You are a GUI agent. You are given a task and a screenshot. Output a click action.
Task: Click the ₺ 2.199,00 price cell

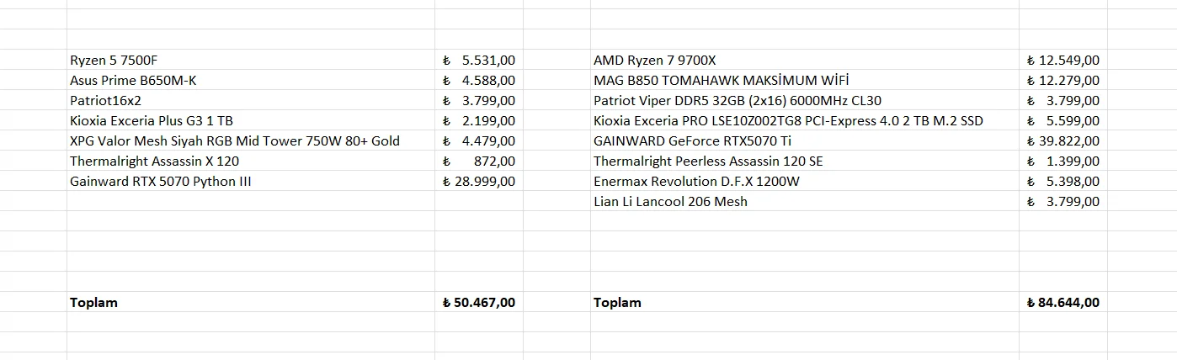(479, 120)
